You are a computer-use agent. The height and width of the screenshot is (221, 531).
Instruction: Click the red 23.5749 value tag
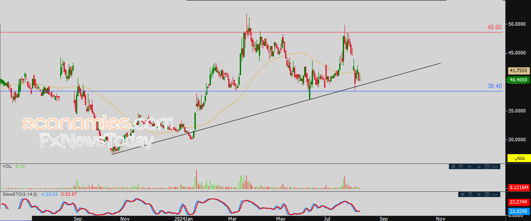point(518,202)
